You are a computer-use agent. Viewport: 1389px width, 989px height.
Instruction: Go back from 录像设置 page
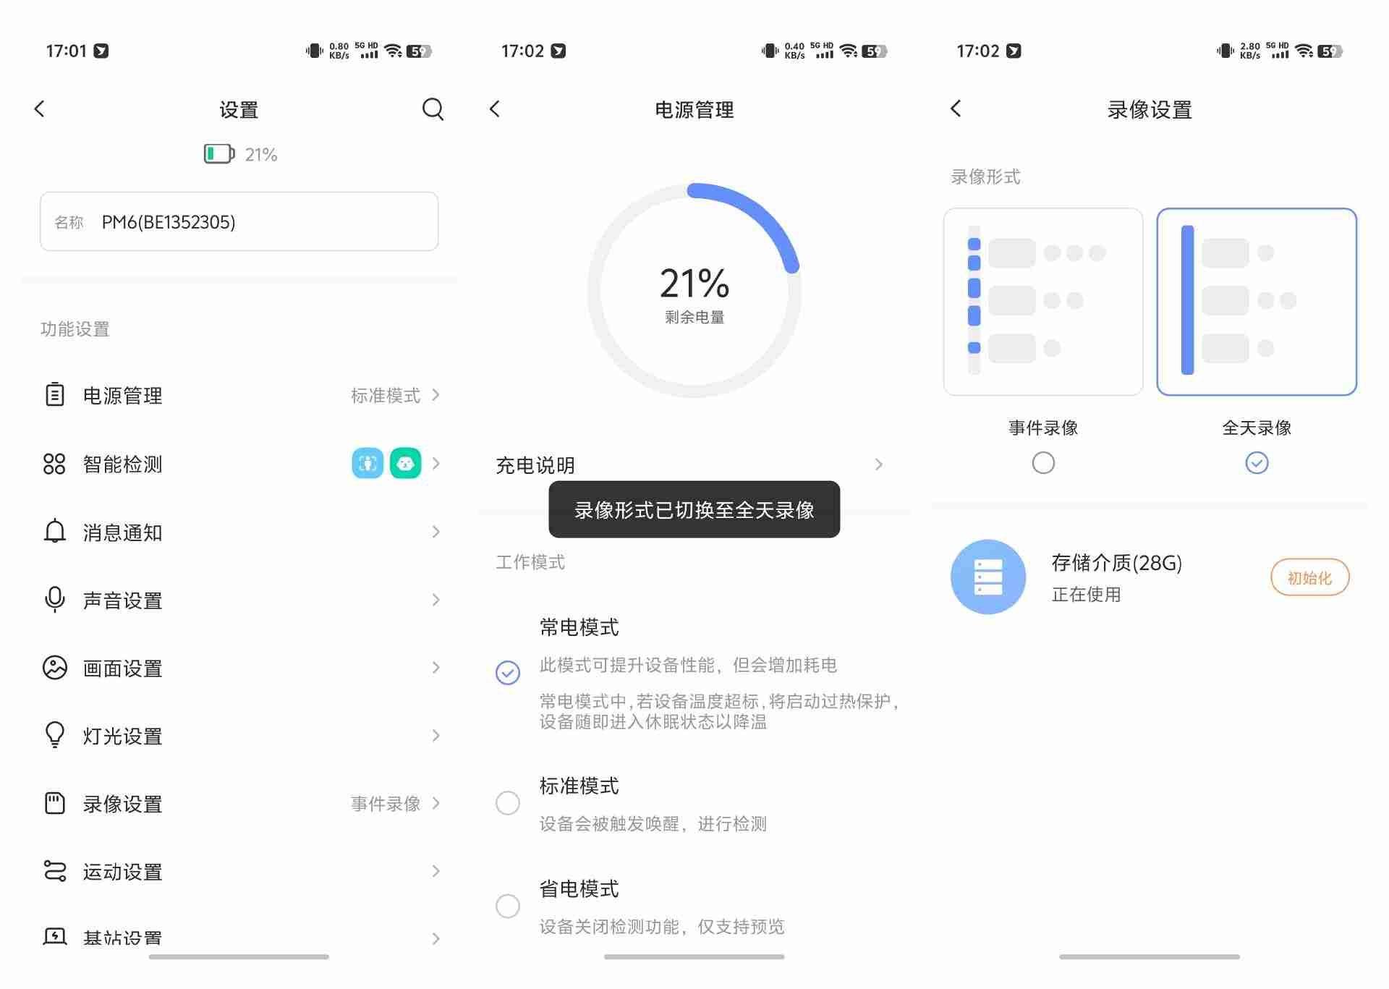[x=956, y=109]
